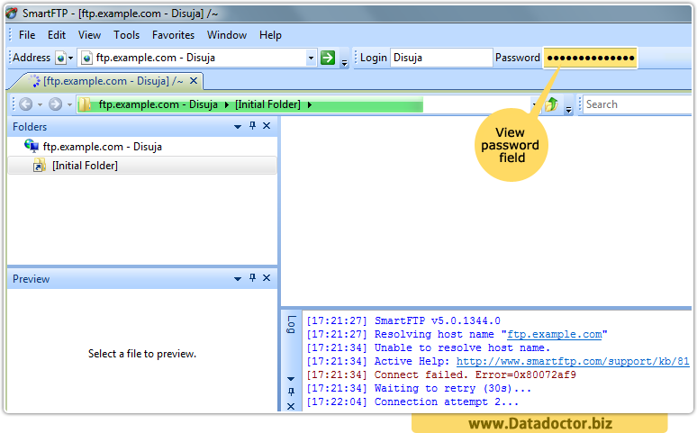Click the Login field containing Disuja
Image resolution: width=697 pixels, height=433 pixels.
(441, 58)
